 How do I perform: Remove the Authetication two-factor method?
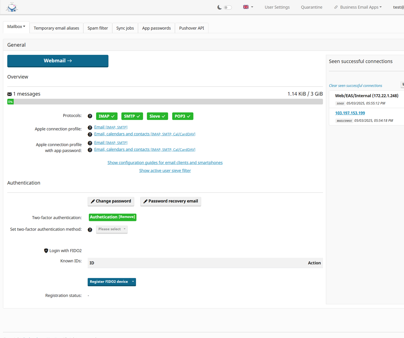click(127, 217)
